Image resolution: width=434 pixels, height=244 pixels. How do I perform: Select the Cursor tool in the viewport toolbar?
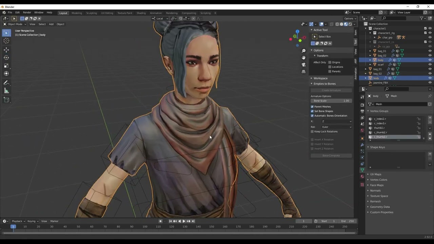click(x=6, y=41)
